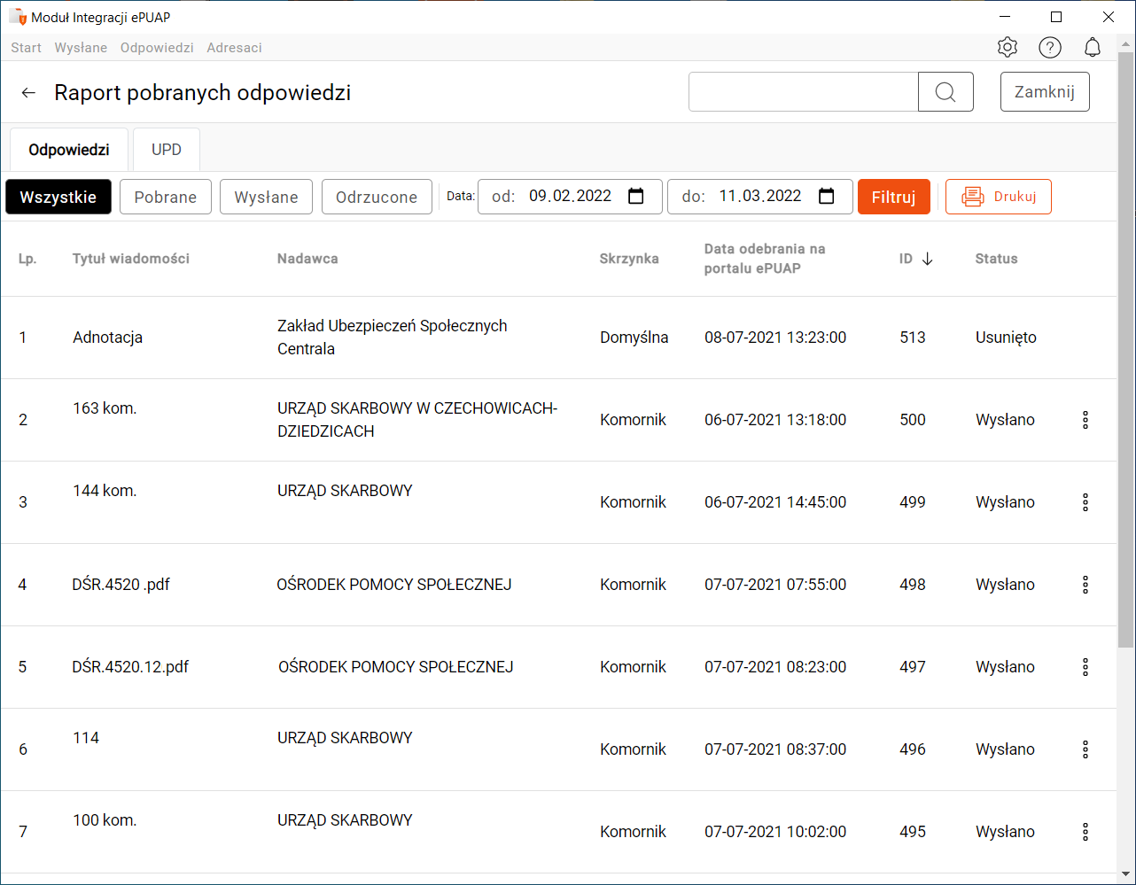Click the orange Filtruj button
Screen dimensions: 1136x885
pos(893,197)
